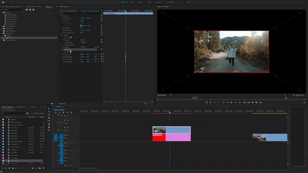Step back one frame in Program monitor
The height and width of the screenshot is (173, 308).
click(228, 102)
